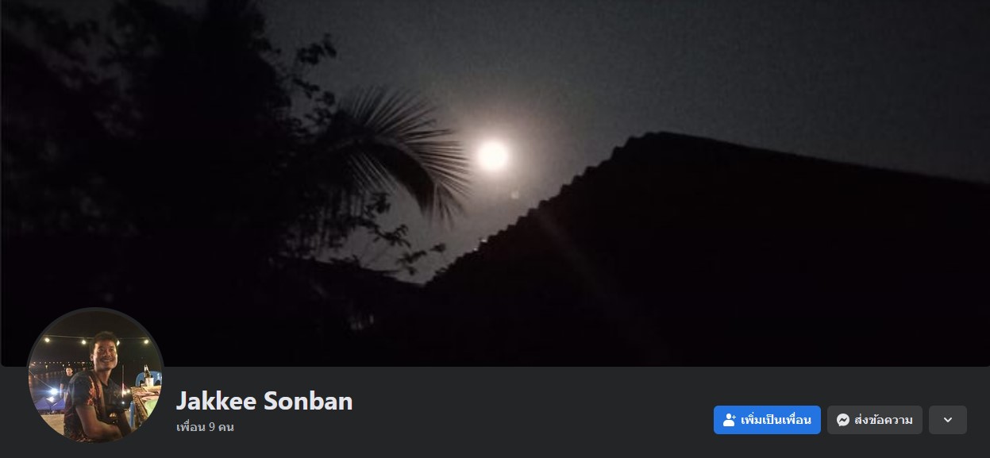
Task: Click the blue เพิ่มเป็นเพื่อน button
Action: coord(767,420)
